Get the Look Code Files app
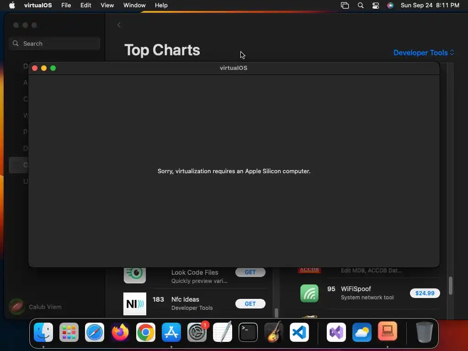The width and height of the screenshot is (468, 351). pyautogui.click(x=250, y=272)
